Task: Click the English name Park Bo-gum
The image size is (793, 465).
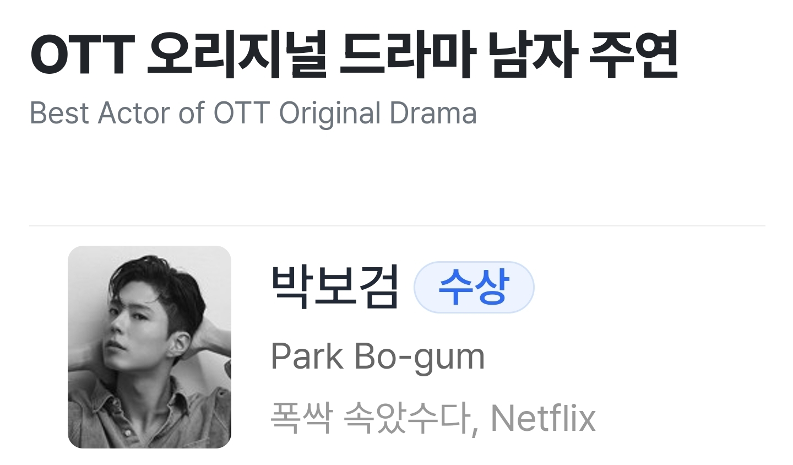Action: [378, 356]
